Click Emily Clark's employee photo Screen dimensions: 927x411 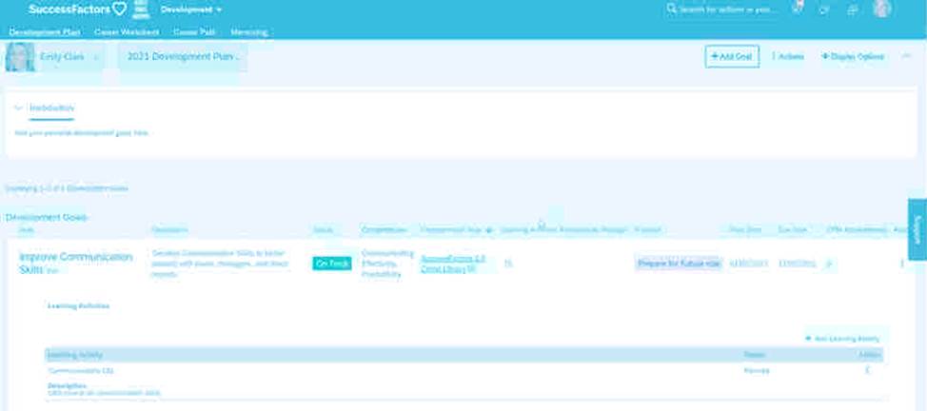20,57
